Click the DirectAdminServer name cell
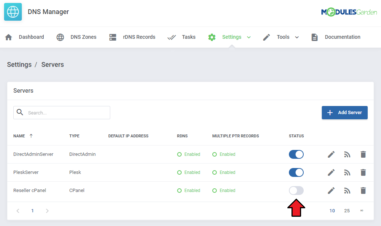The image size is (381, 226). tap(33, 154)
